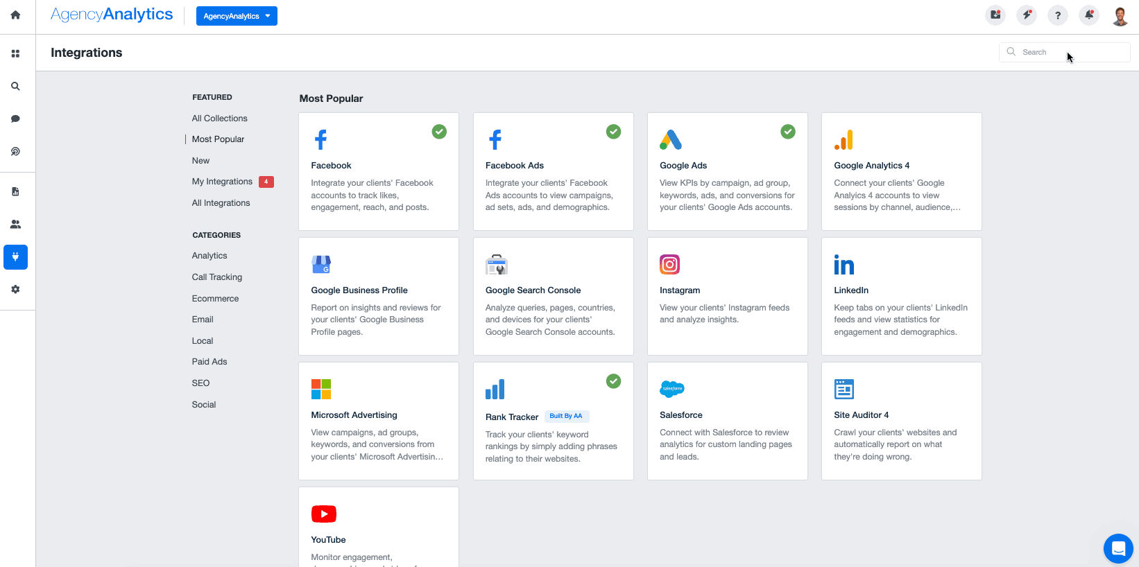Image resolution: width=1139 pixels, height=567 pixels.
Task: Click the green checkmark on Facebook card
Action: (x=439, y=132)
